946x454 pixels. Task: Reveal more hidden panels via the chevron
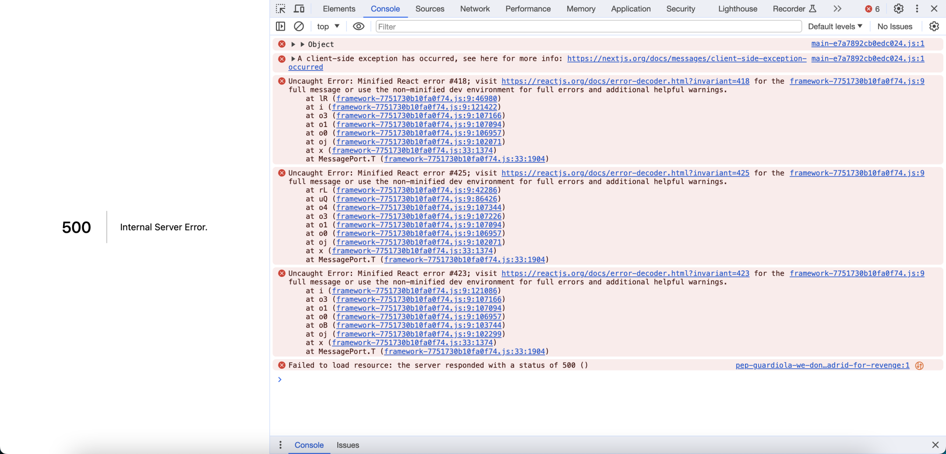(x=837, y=8)
